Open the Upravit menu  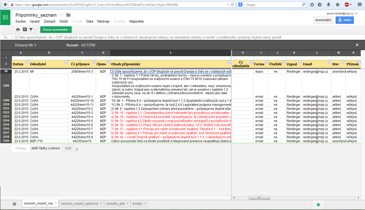click(x=35, y=22)
